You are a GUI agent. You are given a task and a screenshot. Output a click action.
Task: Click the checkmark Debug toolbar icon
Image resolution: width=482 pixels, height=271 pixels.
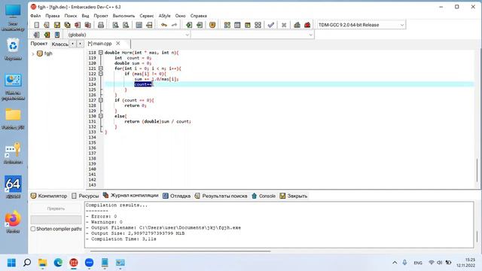tap(271, 25)
